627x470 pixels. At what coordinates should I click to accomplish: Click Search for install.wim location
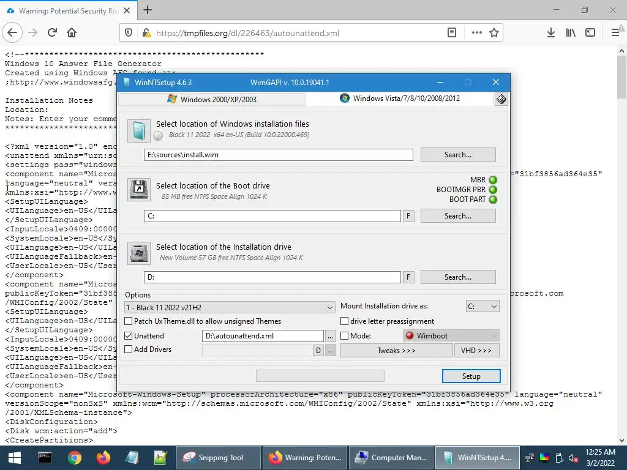pos(458,155)
